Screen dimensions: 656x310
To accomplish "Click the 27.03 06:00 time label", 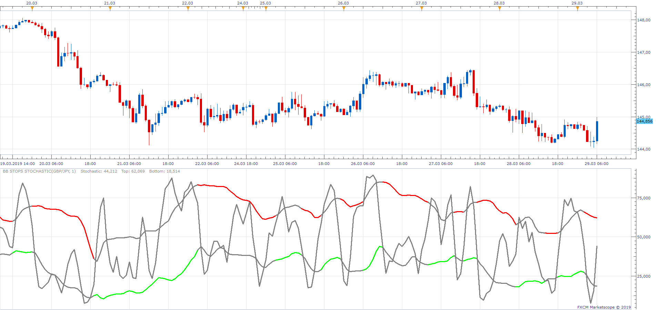I will pyautogui.click(x=441, y=164).
